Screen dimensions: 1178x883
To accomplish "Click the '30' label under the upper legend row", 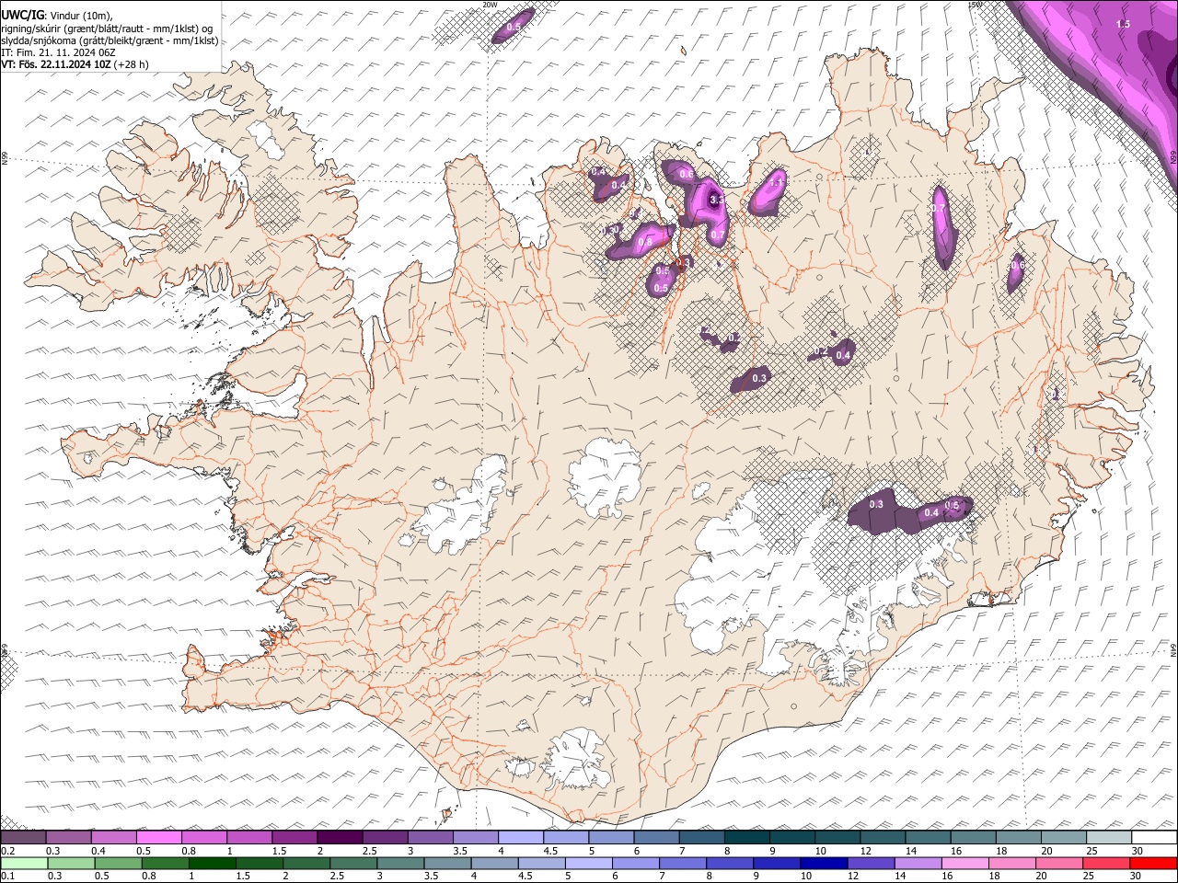I will tap(1137, 851).
